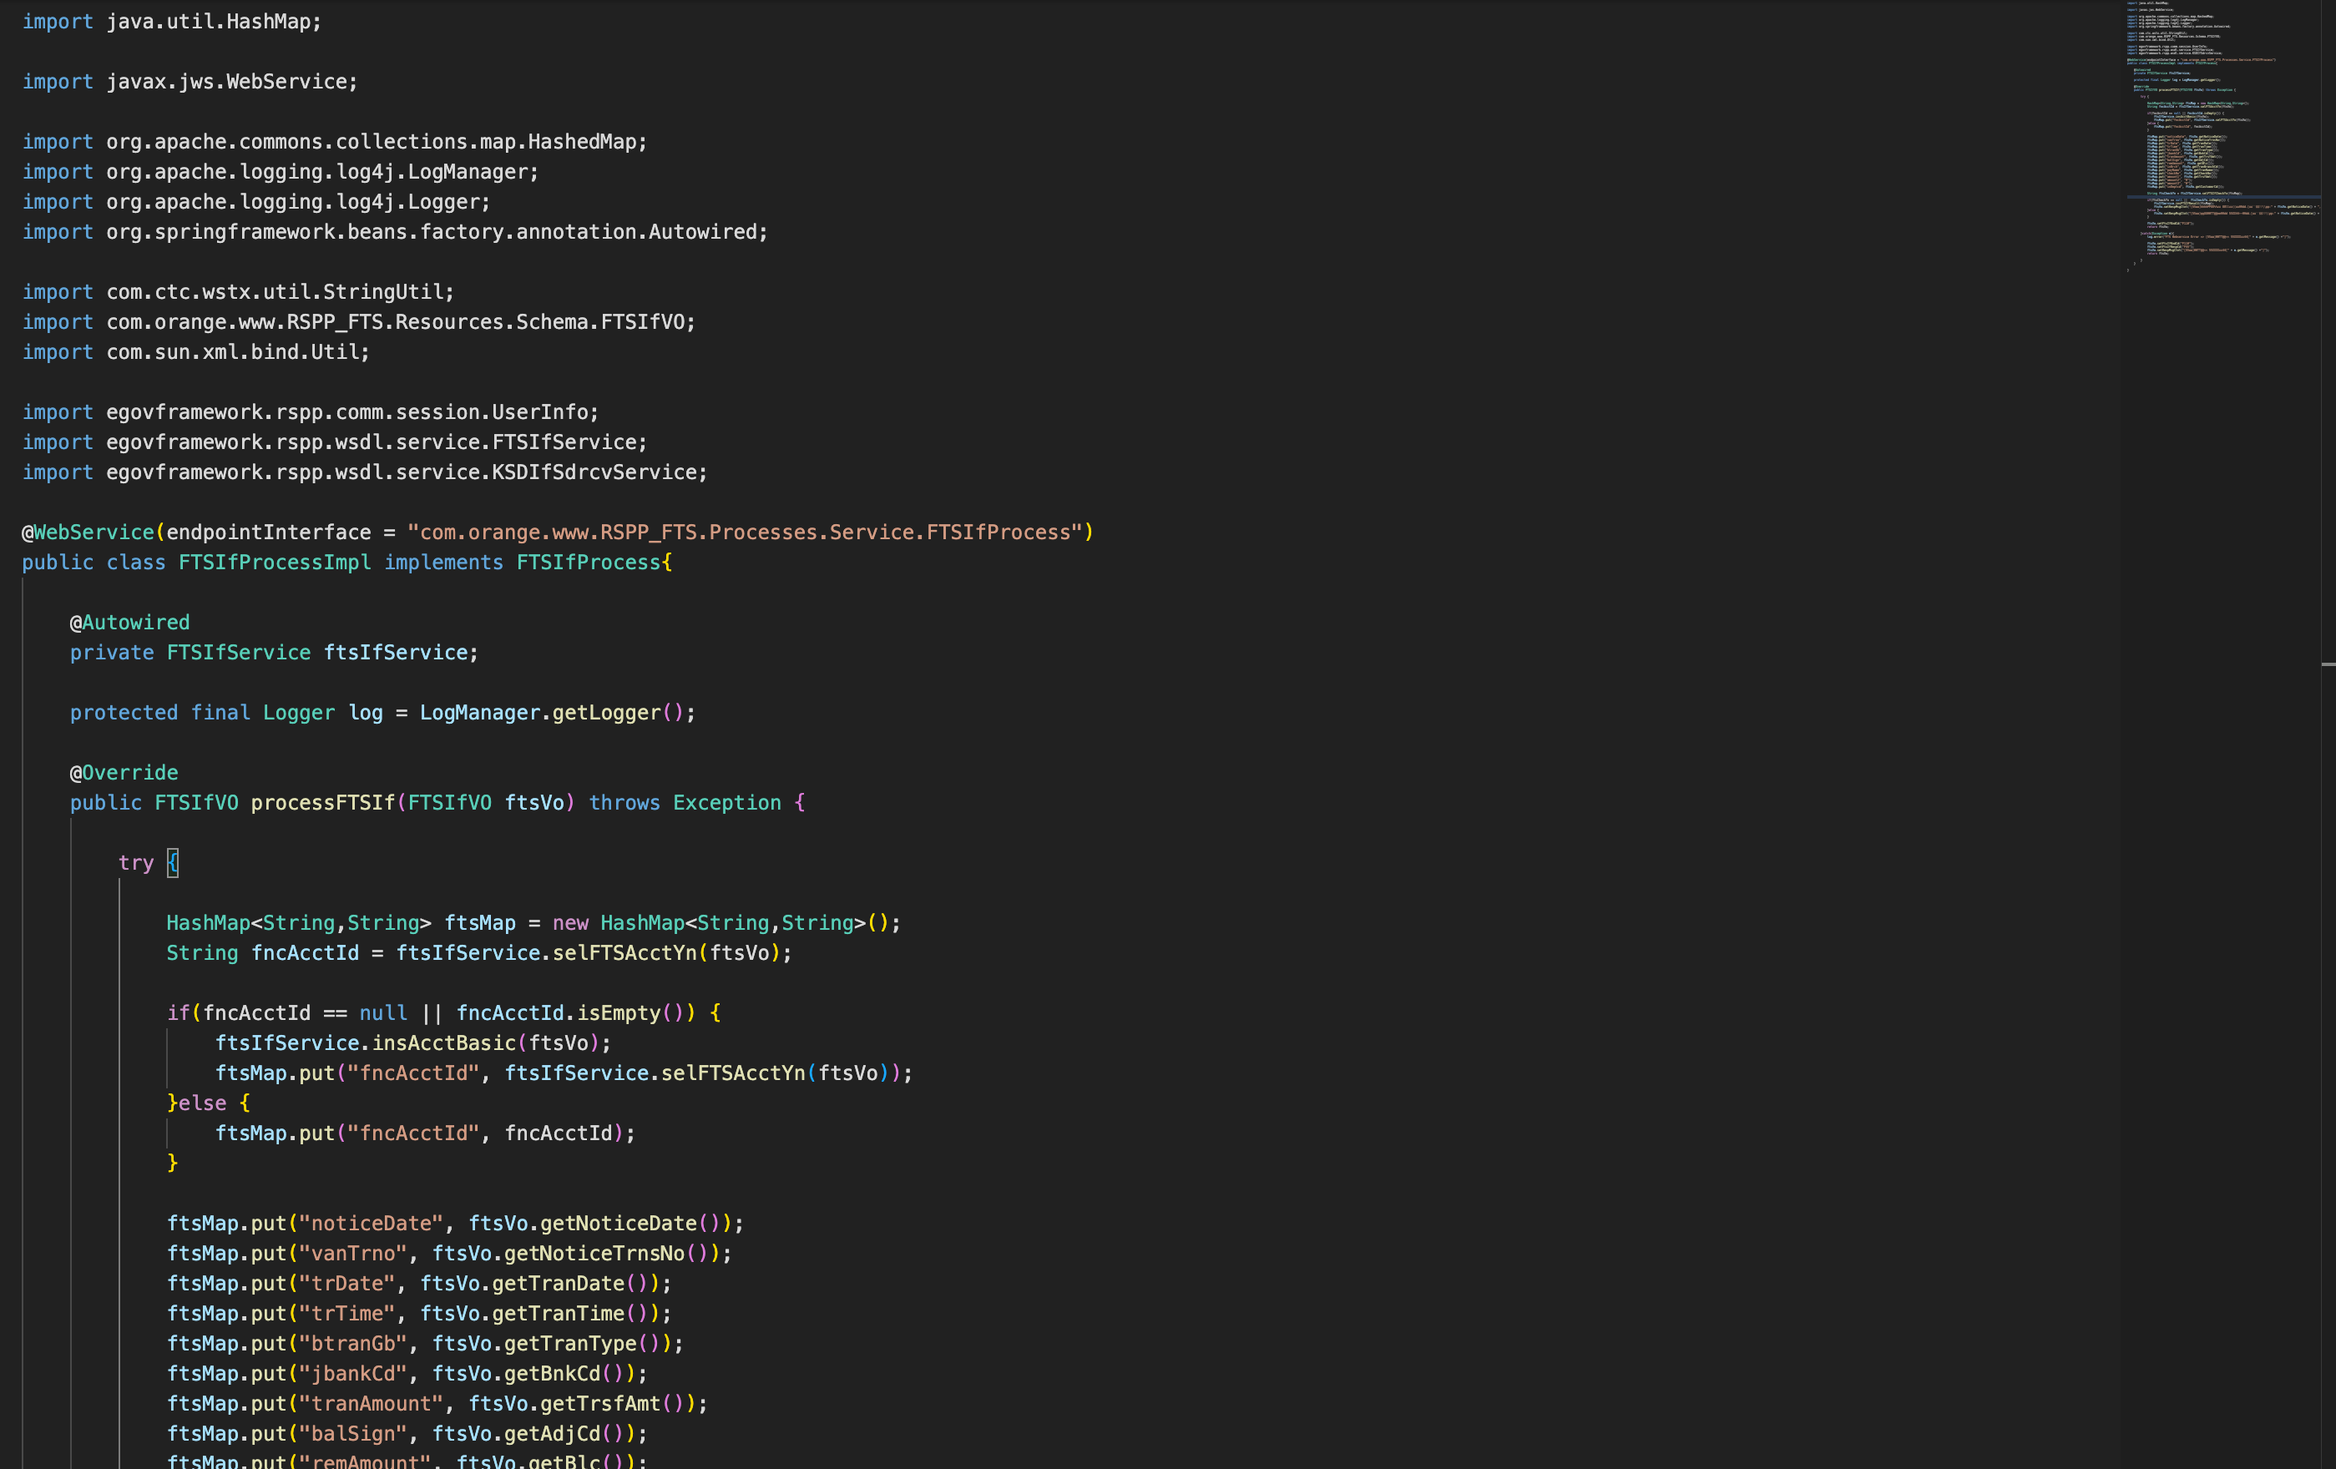Click the highlighted brace after 'try'
Viewport: 2336px width, 1469px height.
pyautogui.click(x=173, y=863)
